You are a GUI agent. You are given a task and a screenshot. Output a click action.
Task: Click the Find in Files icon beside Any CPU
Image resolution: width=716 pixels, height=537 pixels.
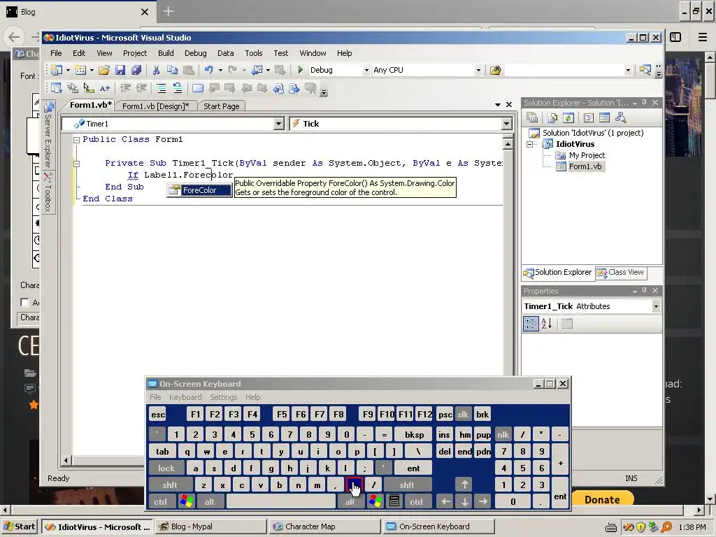(x=496, y=70)
